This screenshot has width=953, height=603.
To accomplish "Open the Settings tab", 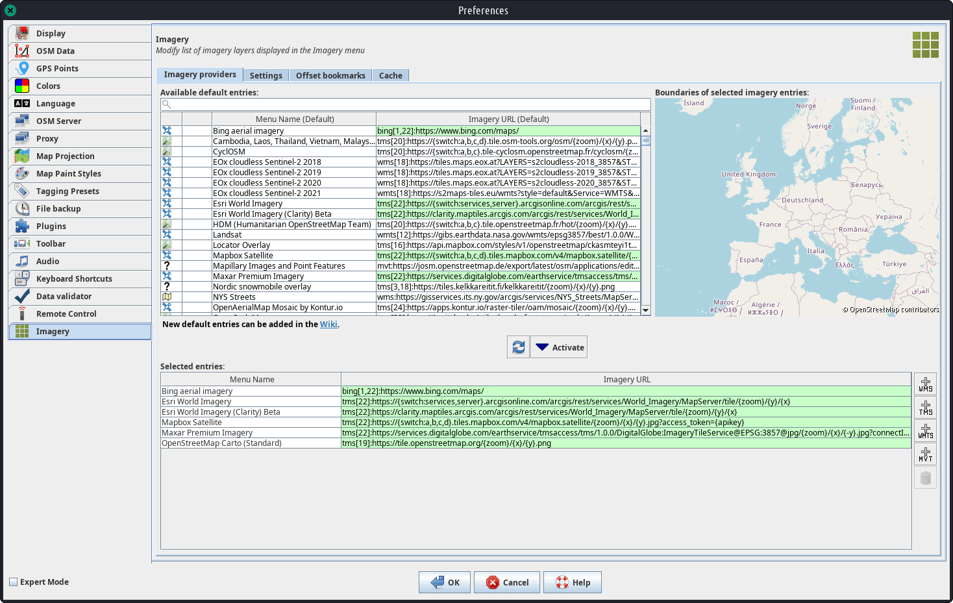I will [266, 75].
